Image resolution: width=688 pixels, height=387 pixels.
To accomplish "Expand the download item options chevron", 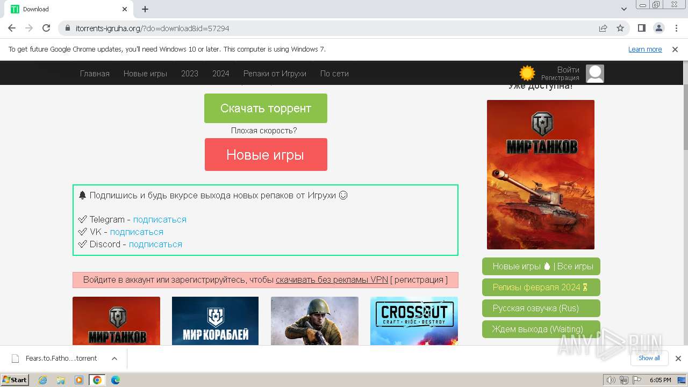I will coord(114,359).
